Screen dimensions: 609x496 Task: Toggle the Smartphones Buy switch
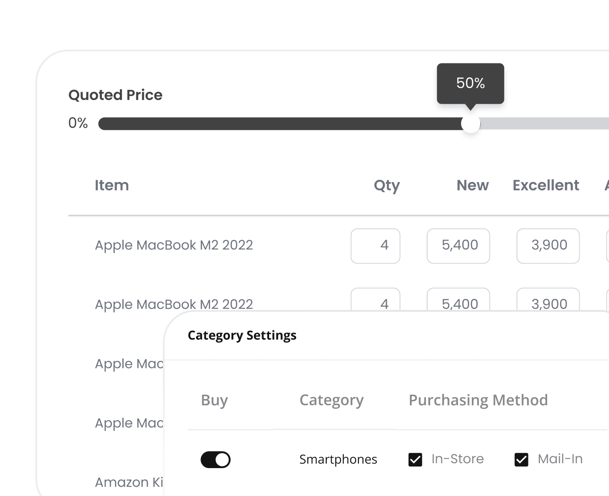216,460
